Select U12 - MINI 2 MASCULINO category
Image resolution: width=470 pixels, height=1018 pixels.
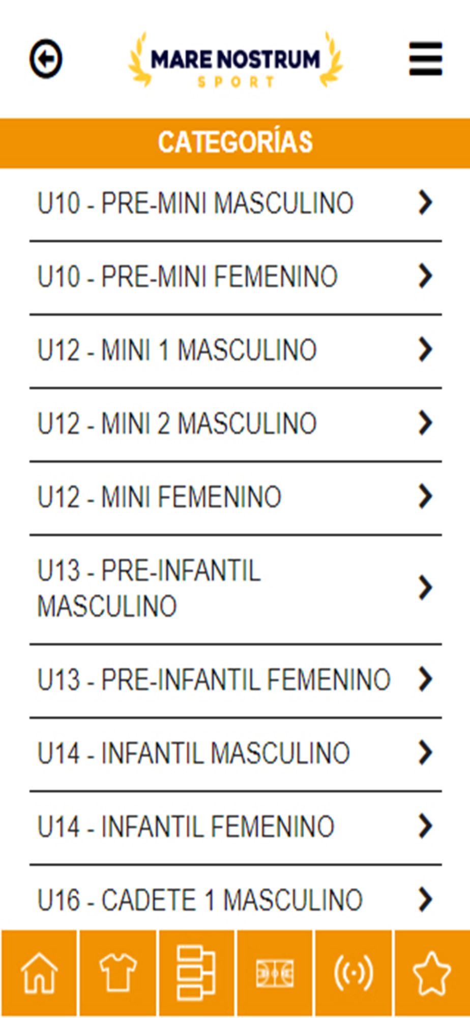(236, 424)
